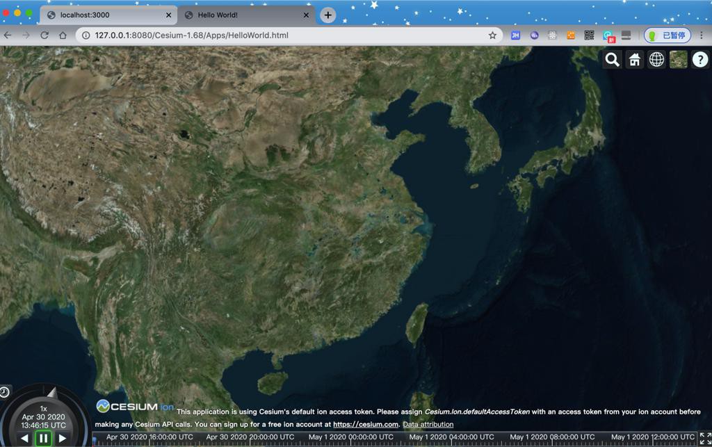Switch to the localhost:3000 tab
712x447 pixels.
[108, 15]
